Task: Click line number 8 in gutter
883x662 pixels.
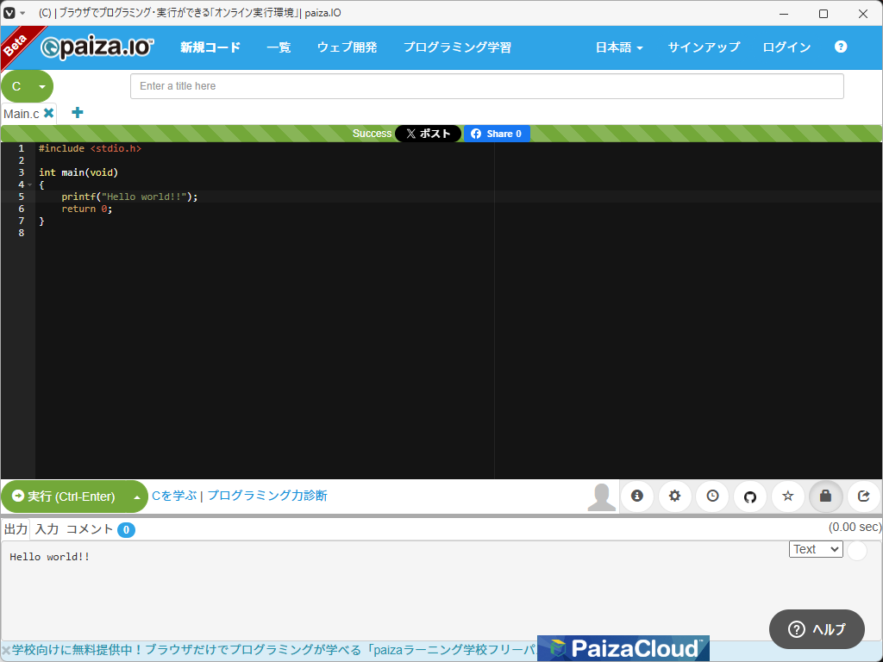Action: pyautogui.click(x=22, y=233)
